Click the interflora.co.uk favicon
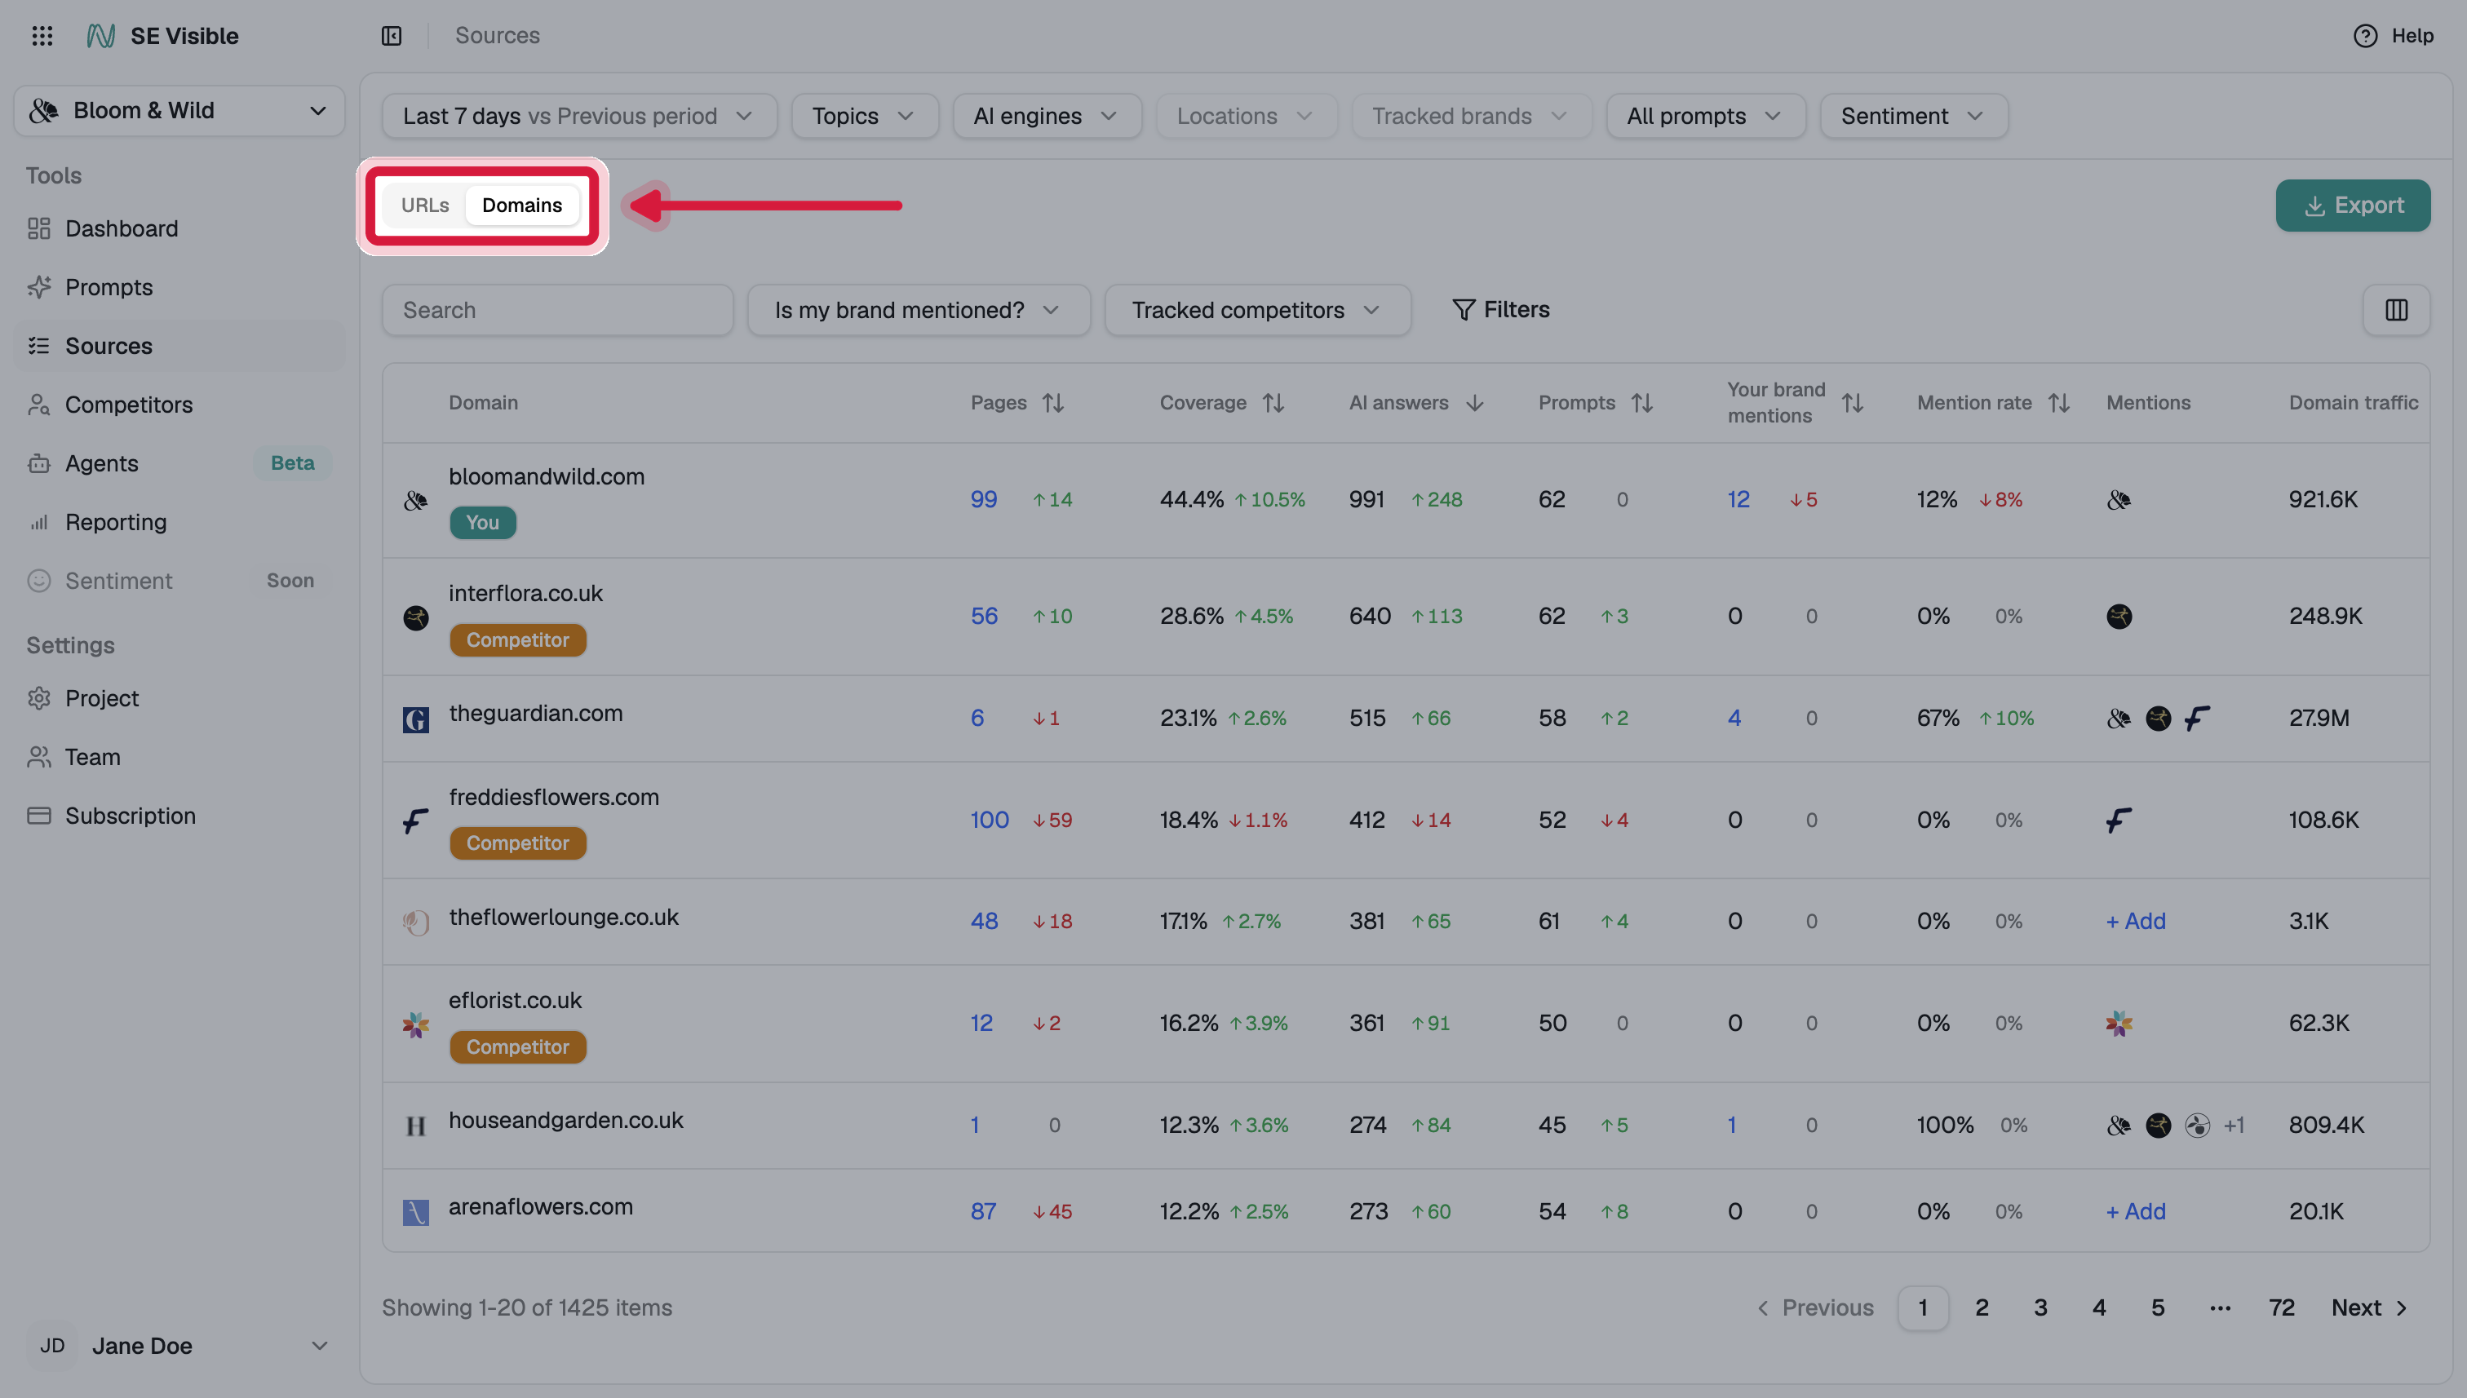This screenshot has width=2467, height=1398. coord(415,617)
